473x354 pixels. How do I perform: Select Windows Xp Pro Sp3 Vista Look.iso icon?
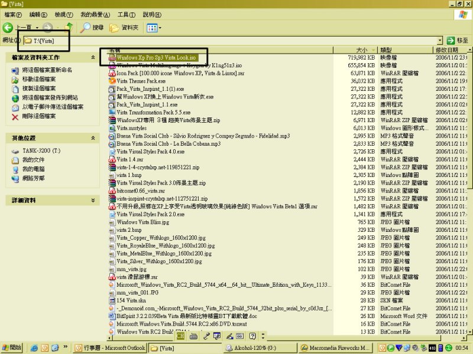click(112, 57)
